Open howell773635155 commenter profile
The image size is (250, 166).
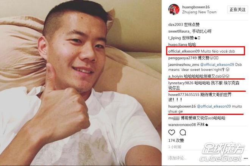point(184,95)
